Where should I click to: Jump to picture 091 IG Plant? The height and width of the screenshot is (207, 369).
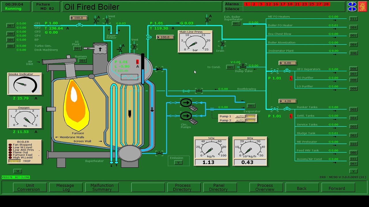pyautogui.click(x=77, y=49)
